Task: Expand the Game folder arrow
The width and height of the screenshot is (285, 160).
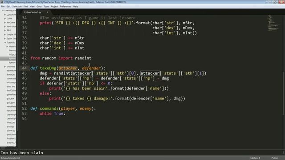Action: coord(5,19)
